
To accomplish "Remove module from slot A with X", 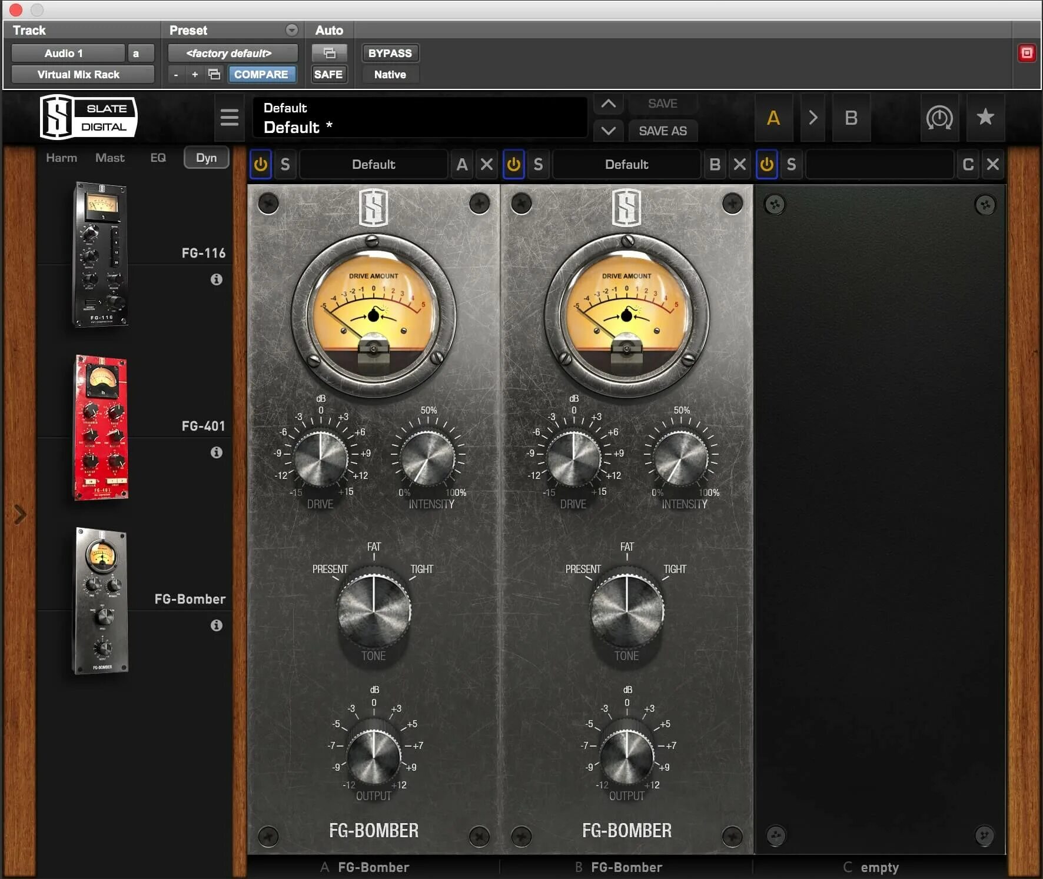I will click(x=487, y=164).
